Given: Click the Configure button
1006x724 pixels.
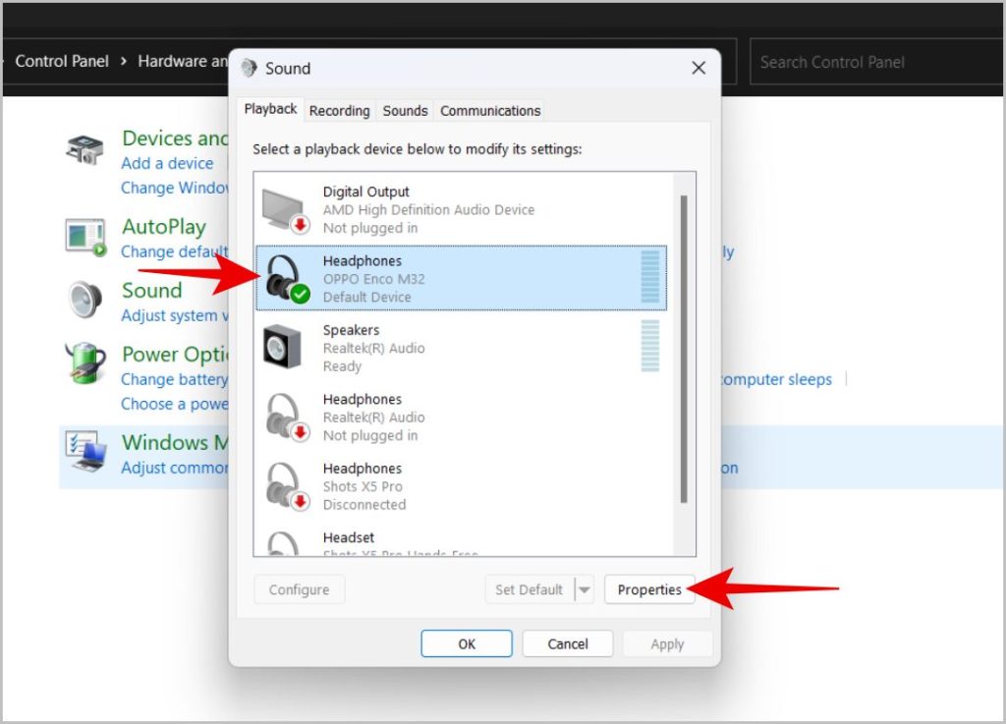Looking at the screenshot, I should 299,589.
